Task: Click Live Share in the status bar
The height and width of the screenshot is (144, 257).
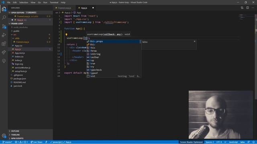Action: pos(37,142)
